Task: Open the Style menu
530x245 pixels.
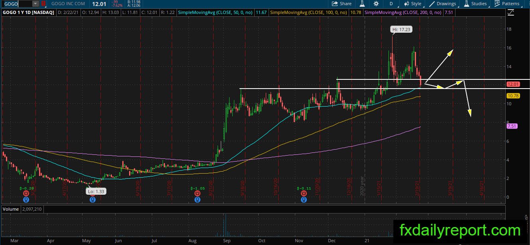Action: tap(412, 4)
